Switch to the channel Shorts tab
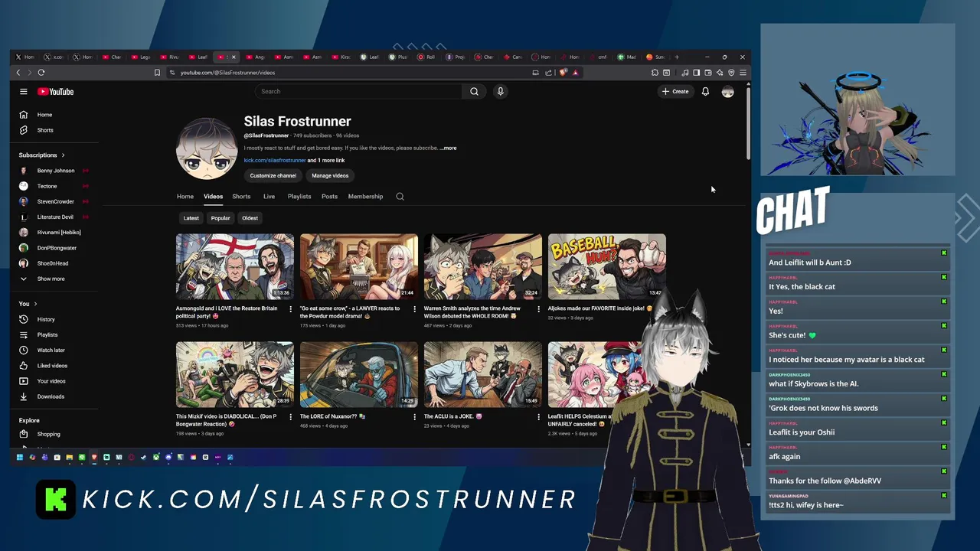This screenshot has width=980, height=551. [241, 197]
